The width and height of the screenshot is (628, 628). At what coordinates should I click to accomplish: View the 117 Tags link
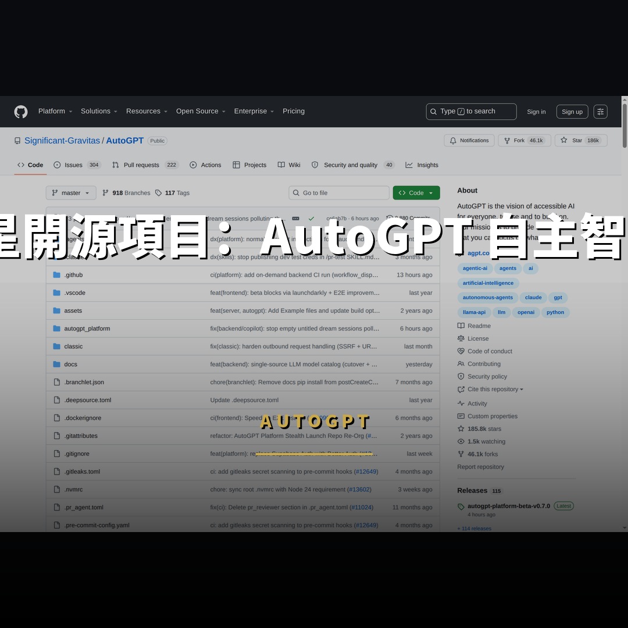coord(172,193)
